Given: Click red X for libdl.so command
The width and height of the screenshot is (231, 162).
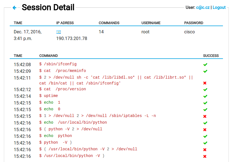Looking at the screenshot, I should coord(205,83).
